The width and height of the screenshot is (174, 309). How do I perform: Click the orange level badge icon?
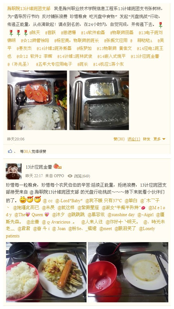[x=58, y=166]
